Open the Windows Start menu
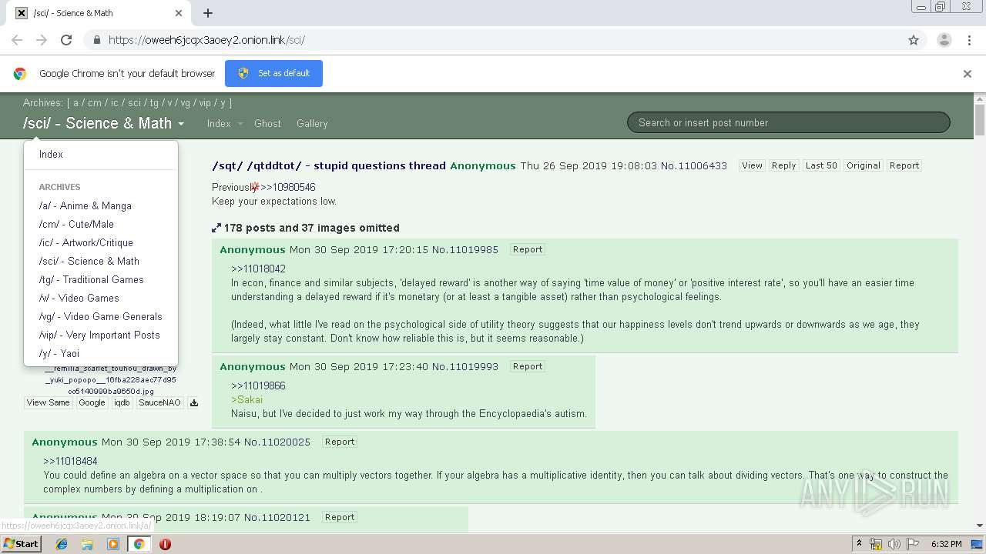The image size is (986, 554). click(x=21, y=544)
